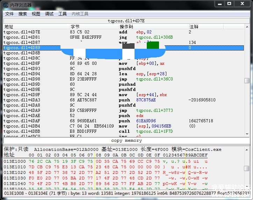The width and height of the screenshot is (253, 200).
Task: Select row tqpcos.dll+4D94 lea esp,[esp+28]
Action: [x=124, y=74]
